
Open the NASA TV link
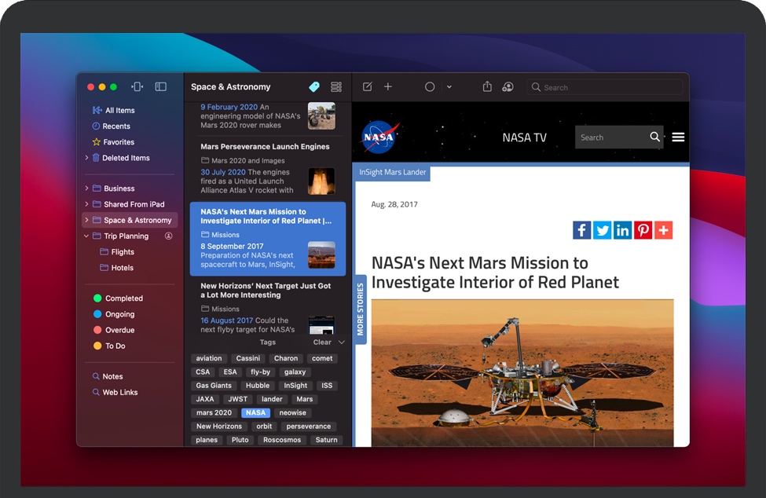tap(524, 137)
